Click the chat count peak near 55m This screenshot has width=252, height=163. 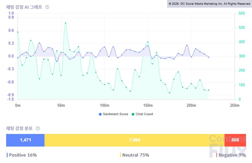tap(65, 23)
